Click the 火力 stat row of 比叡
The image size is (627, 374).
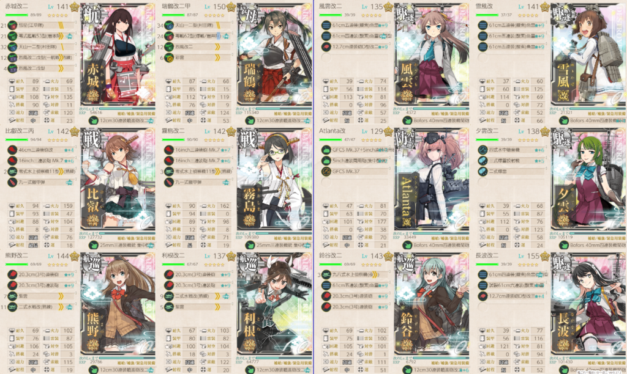tap(58, 206)
